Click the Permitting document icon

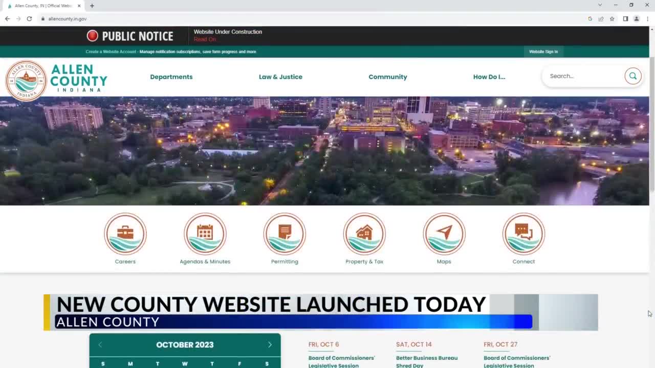tap(285, 234)
